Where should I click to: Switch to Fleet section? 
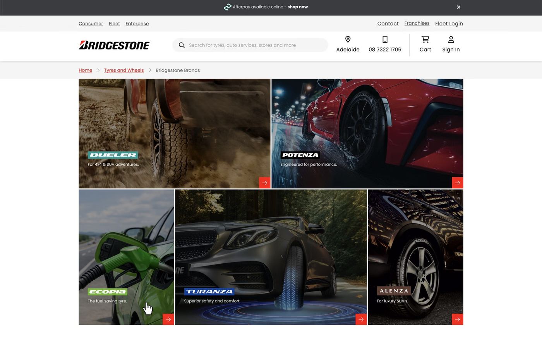[114, 24]
